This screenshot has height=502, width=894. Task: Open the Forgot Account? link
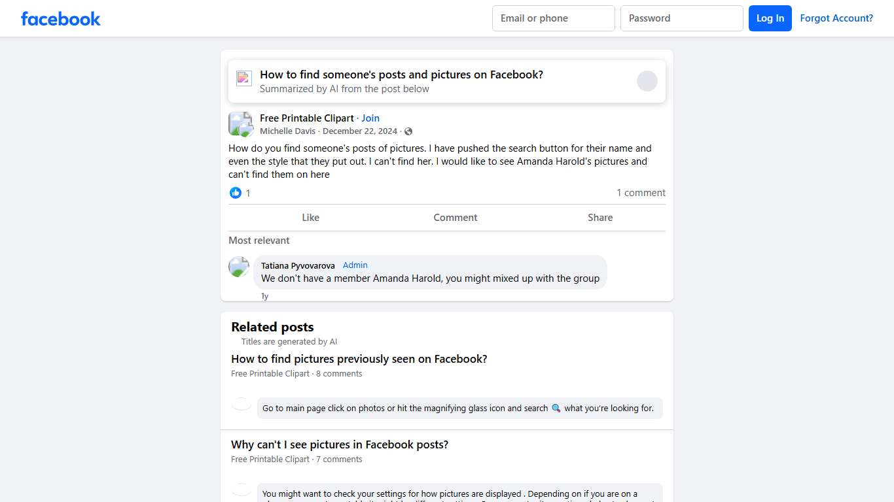click(x=836, y=18)
